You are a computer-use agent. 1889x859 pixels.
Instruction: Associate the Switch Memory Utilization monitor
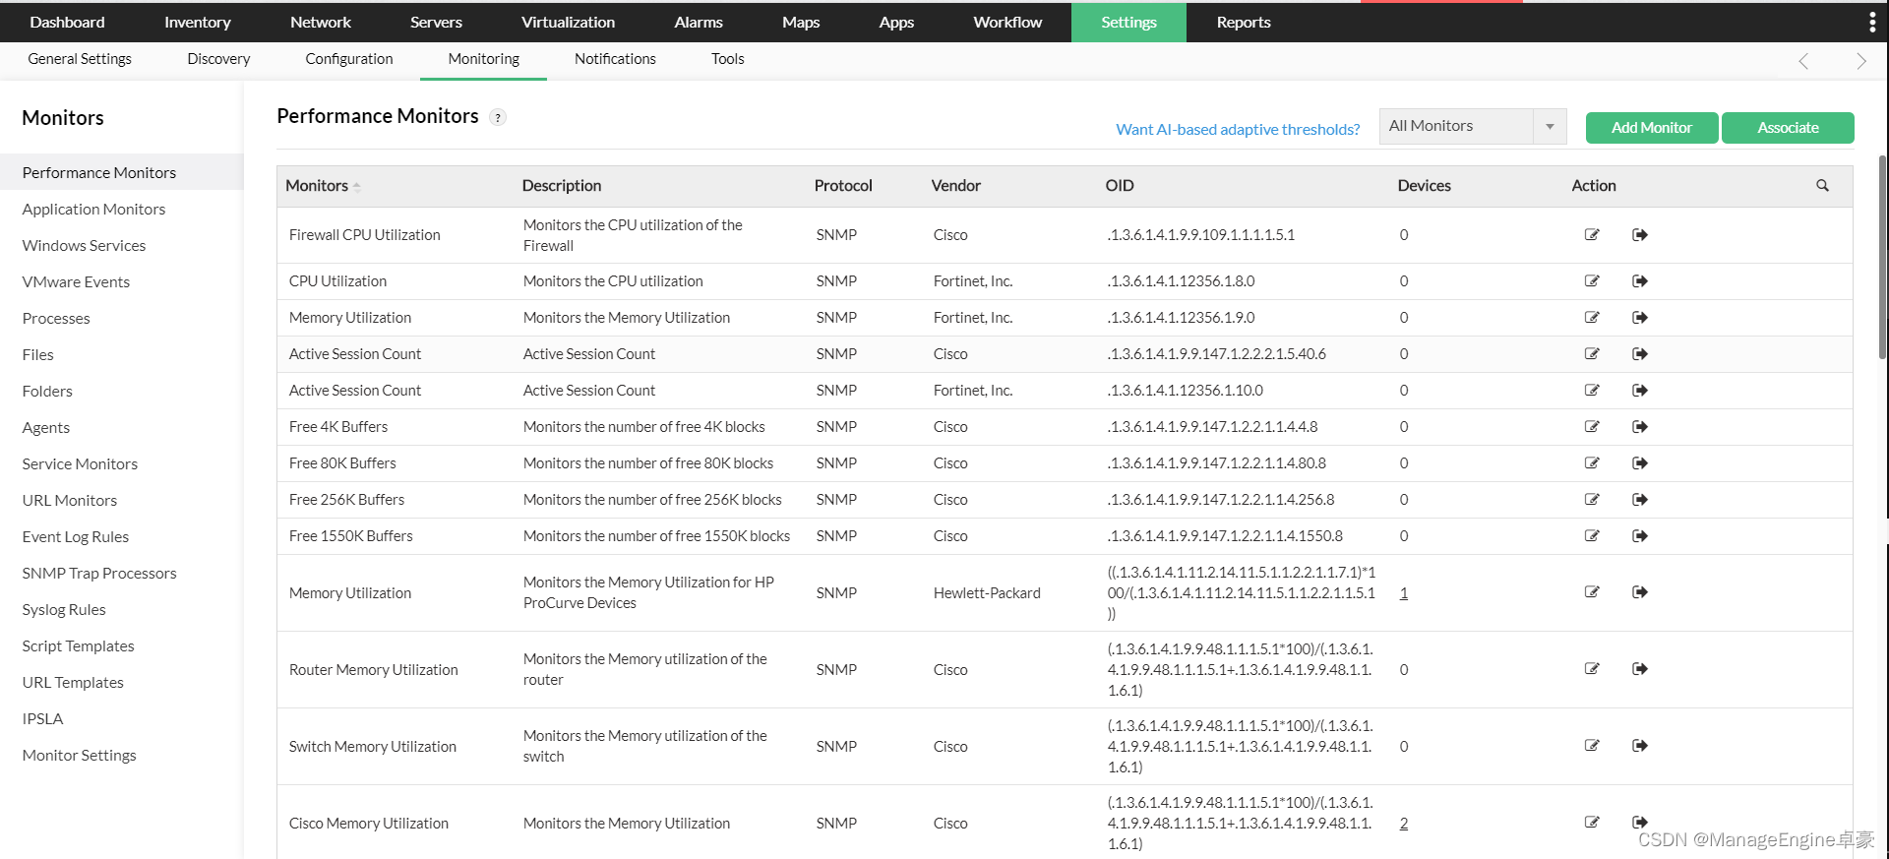tap(1640, 745)
